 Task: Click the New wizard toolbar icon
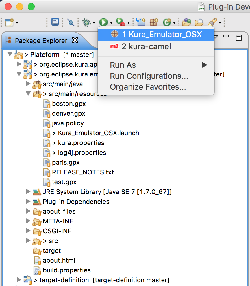point(9,22)
